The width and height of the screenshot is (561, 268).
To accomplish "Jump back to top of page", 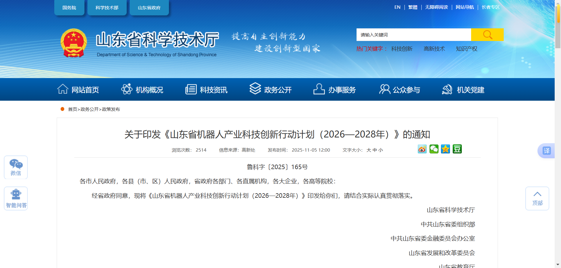I will click(537, 198).
